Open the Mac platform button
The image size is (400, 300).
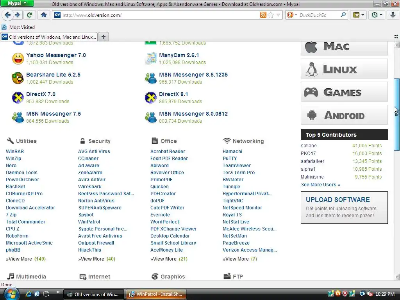(x=344, y=48)
